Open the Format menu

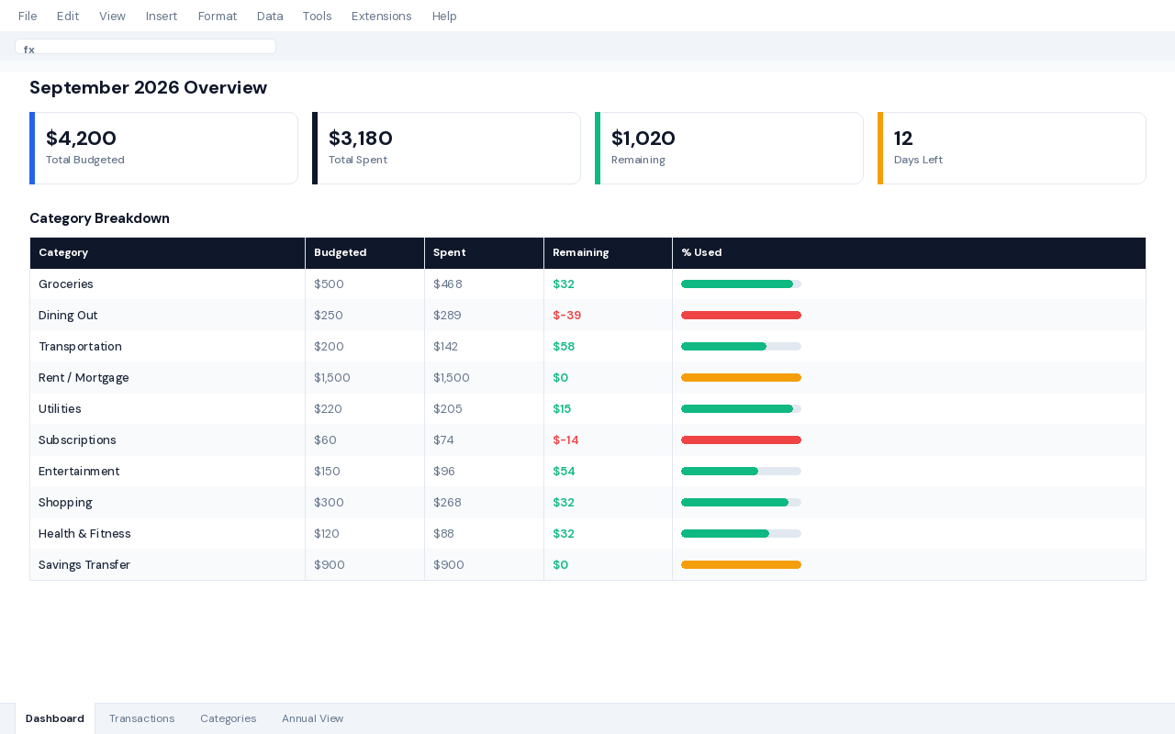point(218,16)
